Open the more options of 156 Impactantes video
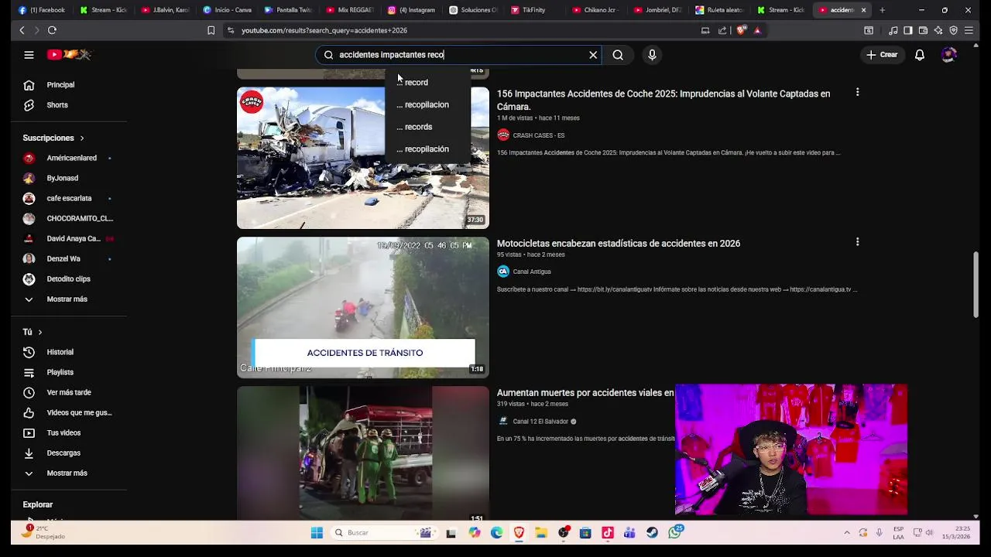 [857, 92]
